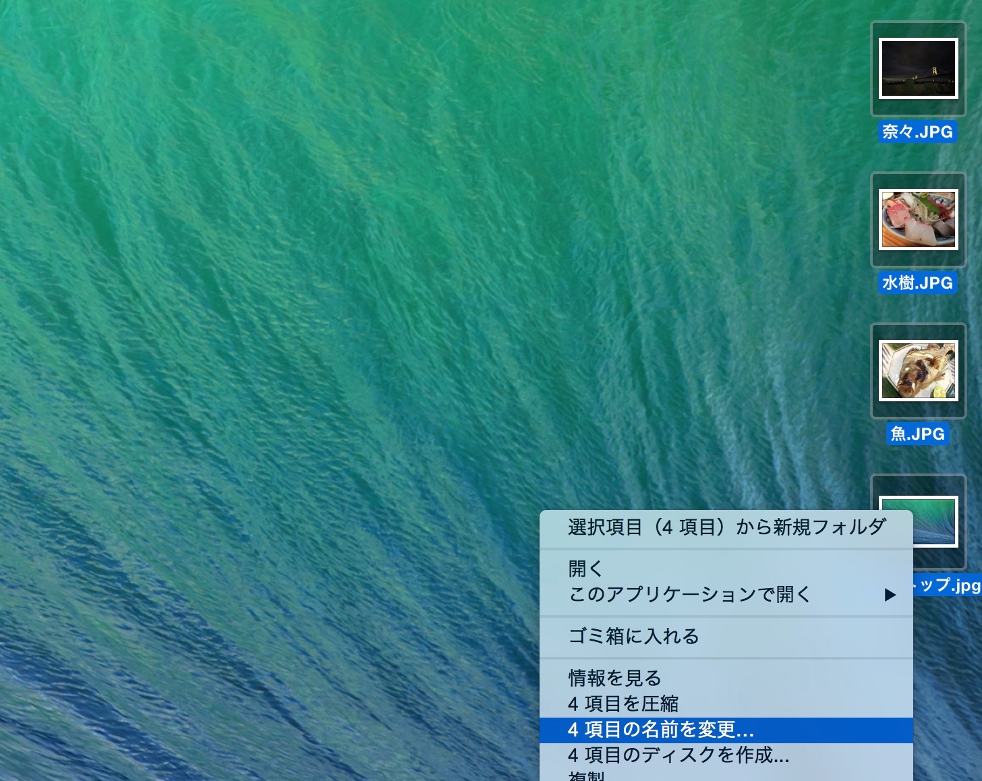This screenshot has height=781, width=982.
Task: Click the 水樹.JPG file name label
Action: coord(917,283)
